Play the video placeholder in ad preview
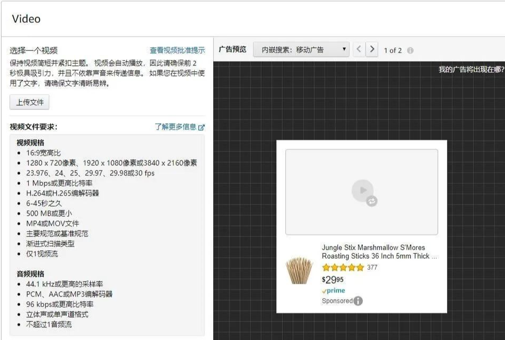This screenshot has height=340, width=505. pyautogui.click(x=363, y=190)
